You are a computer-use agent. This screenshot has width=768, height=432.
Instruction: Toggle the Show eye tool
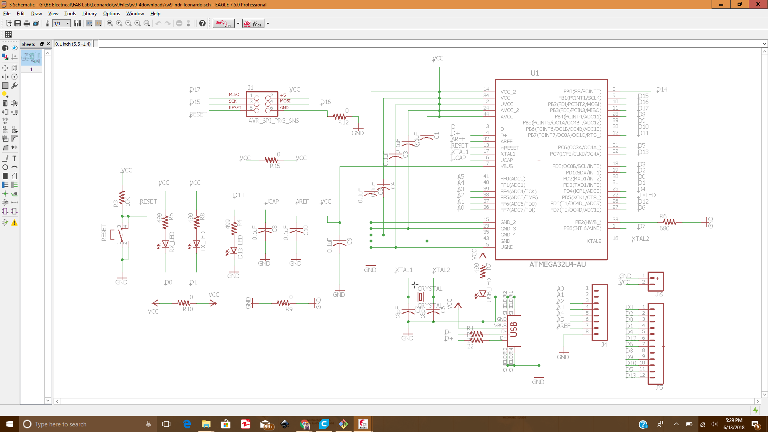(x=14, y=48)
